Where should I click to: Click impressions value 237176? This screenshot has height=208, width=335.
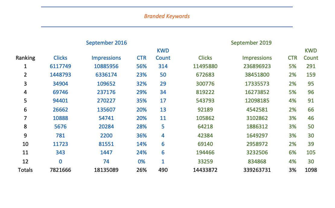point(106,92)
